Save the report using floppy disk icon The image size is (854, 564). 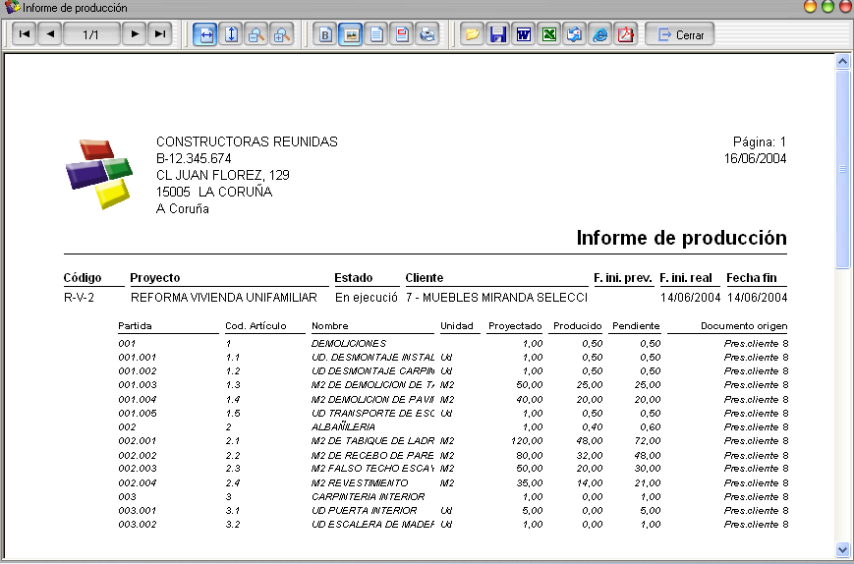498,34
